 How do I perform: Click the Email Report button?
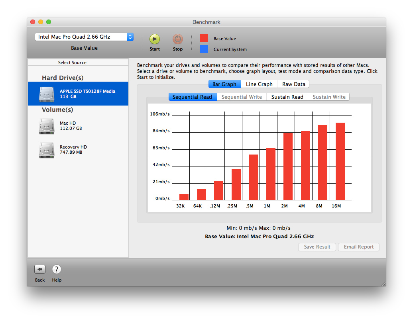[359, 247]
